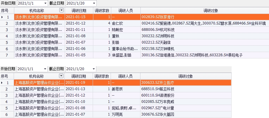Select the 300633.SZ开立医疗 cell
The height and width of the screenshot is (118, 269).
[186, 83]
